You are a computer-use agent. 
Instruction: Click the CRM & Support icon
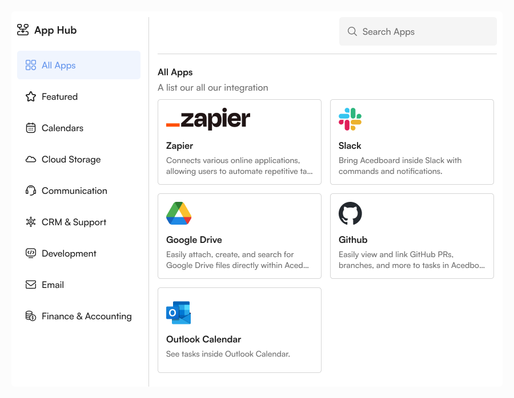pos(31,222)
